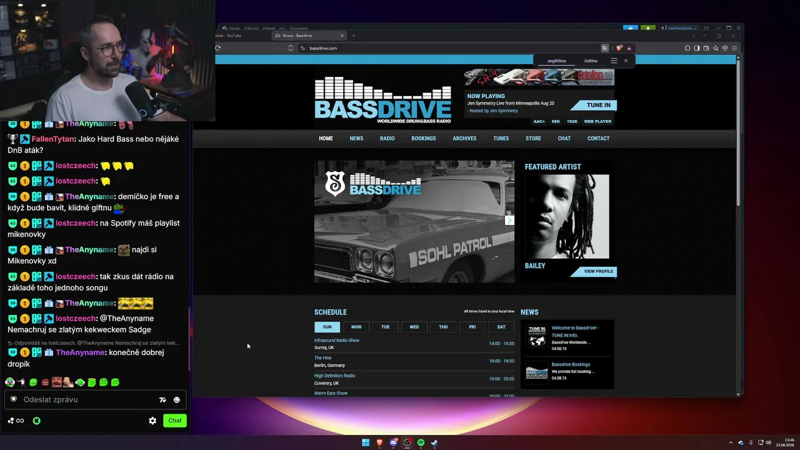Open the 7TV emote menu in chat

(162, 400)
